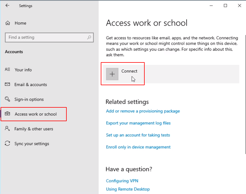Open the Configuring VPN help link
The height and width of the screenshot is (194, 246).
click(122, 181)
